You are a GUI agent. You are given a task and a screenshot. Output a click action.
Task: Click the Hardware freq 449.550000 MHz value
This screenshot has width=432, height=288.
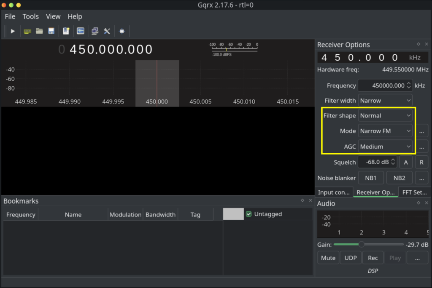pos(405,69)
